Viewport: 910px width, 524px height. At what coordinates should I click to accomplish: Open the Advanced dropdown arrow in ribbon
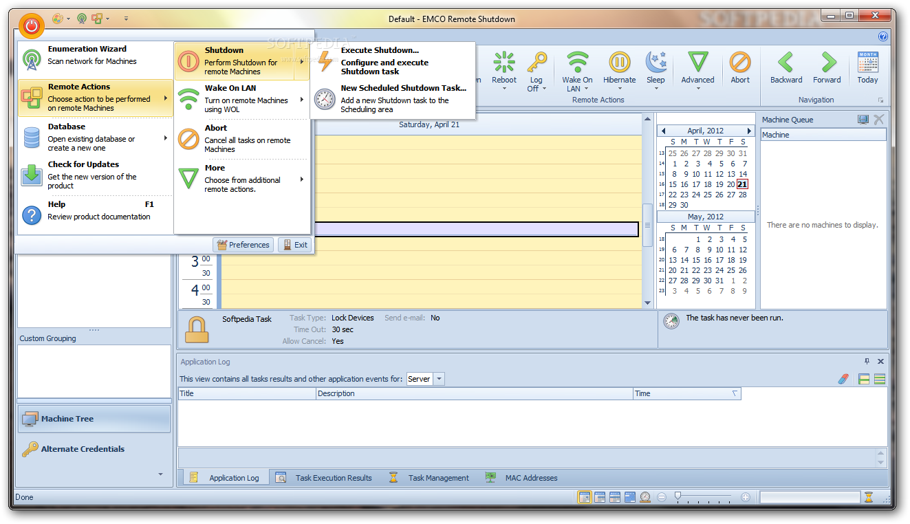697,89
